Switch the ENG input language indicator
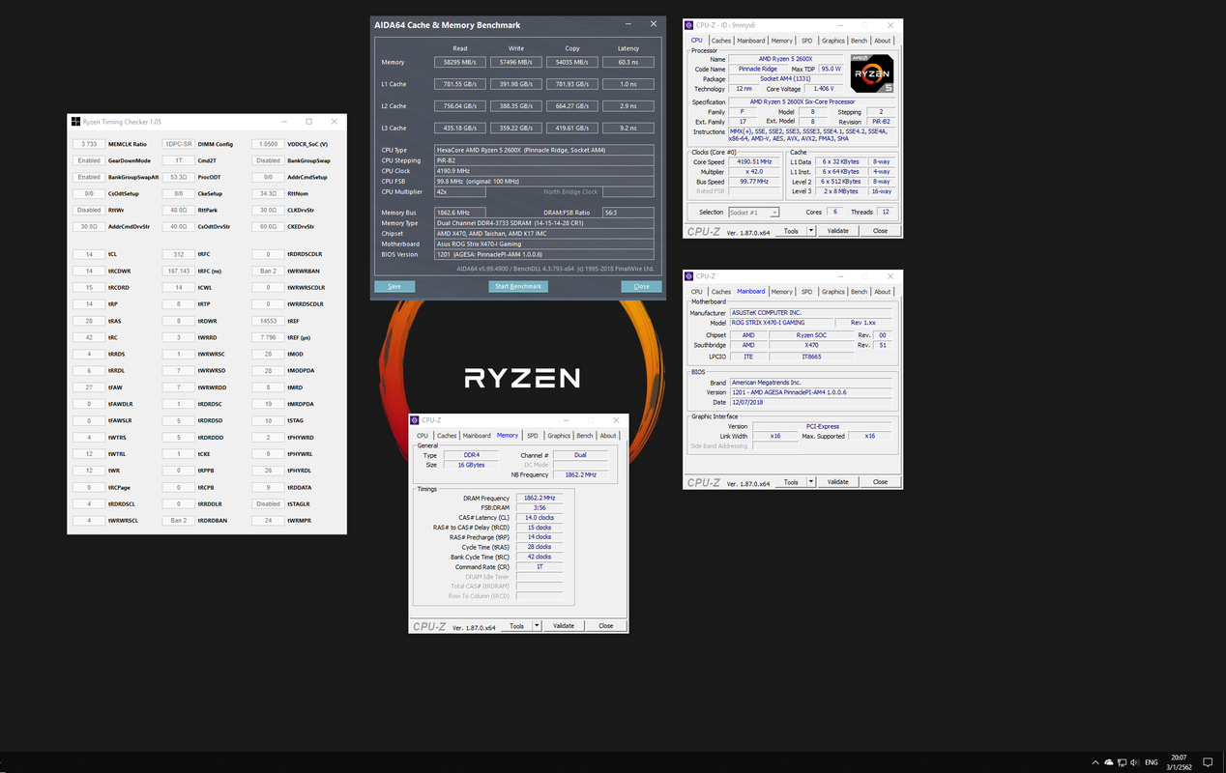The height and width of the screenshot is (773, 1226). point(1152,762)
